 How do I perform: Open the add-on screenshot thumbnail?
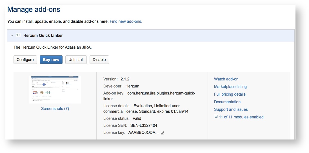55,89
